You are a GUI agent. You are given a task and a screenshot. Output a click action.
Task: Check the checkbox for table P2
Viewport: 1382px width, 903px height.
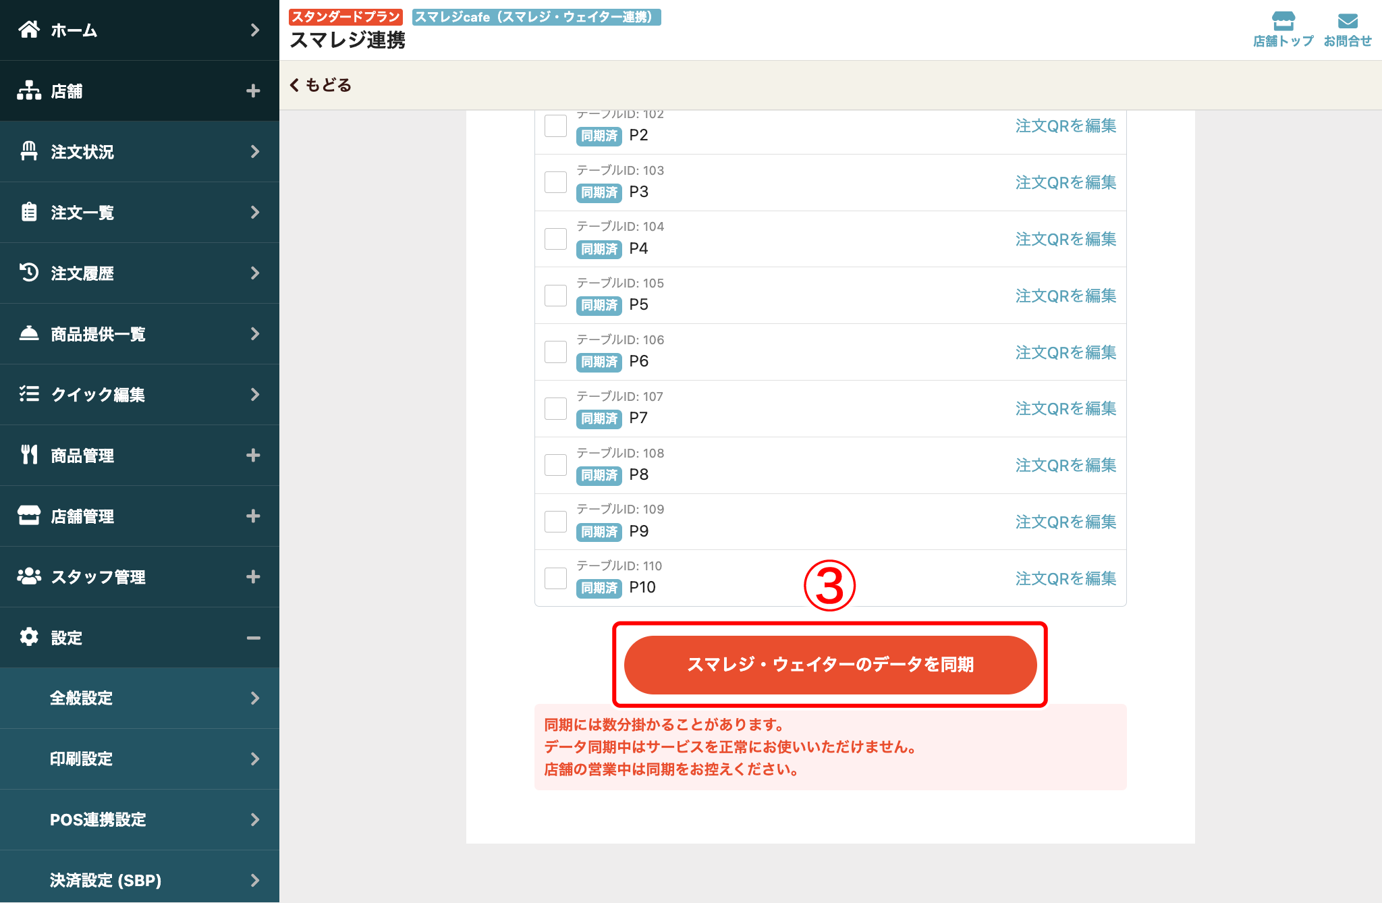pos(555,126)
